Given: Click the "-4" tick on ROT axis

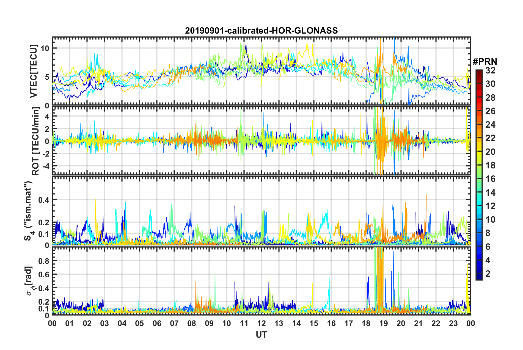Looking at the screenshot, I should [45, 166].
